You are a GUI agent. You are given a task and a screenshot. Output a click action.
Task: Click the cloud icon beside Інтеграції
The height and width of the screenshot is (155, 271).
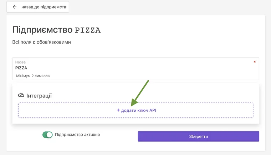pyautogui.click(x=21, y=95)
